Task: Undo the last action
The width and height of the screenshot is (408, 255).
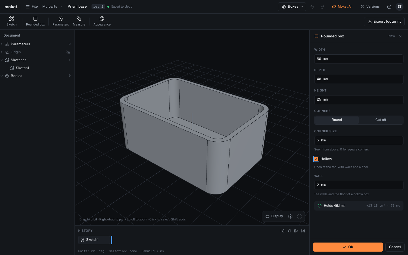Action: (x=312, y=7)
